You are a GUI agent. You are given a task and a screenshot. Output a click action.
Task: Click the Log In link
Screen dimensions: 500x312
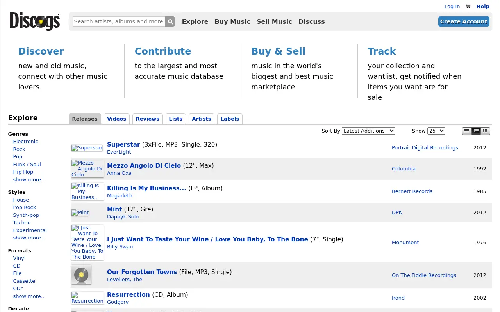click(x=452, y=7)
